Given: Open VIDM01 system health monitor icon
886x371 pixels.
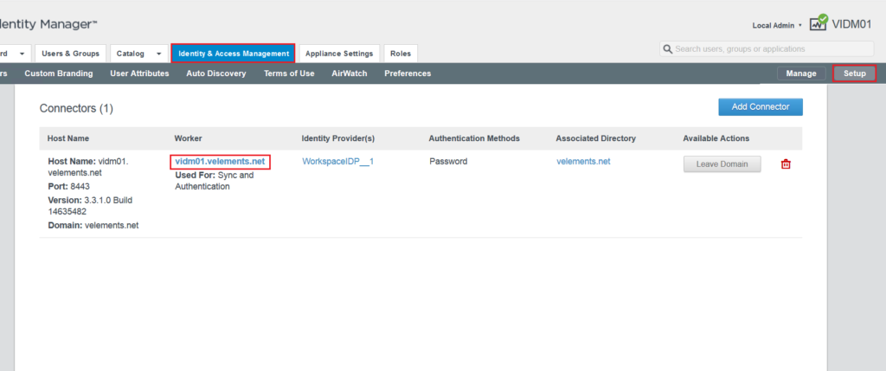Looking at the screenshot, I should coord(819,22).
